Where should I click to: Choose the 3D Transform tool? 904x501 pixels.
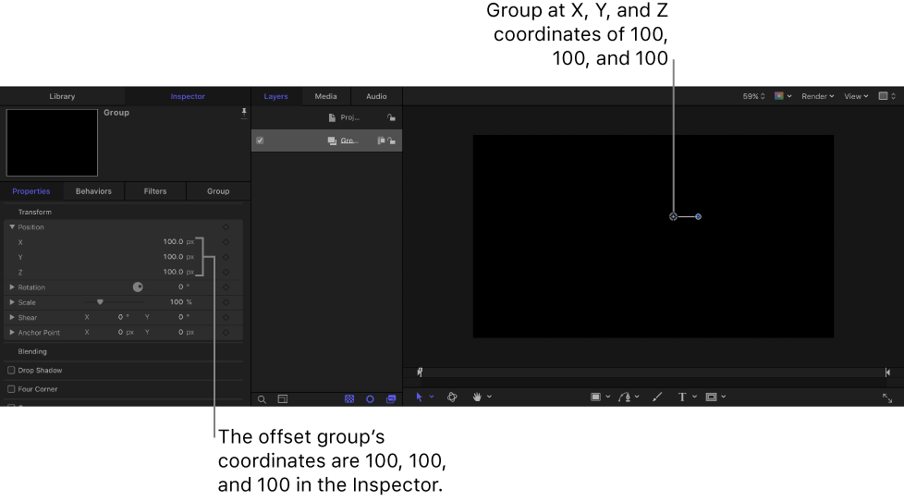tap(452, 397)
